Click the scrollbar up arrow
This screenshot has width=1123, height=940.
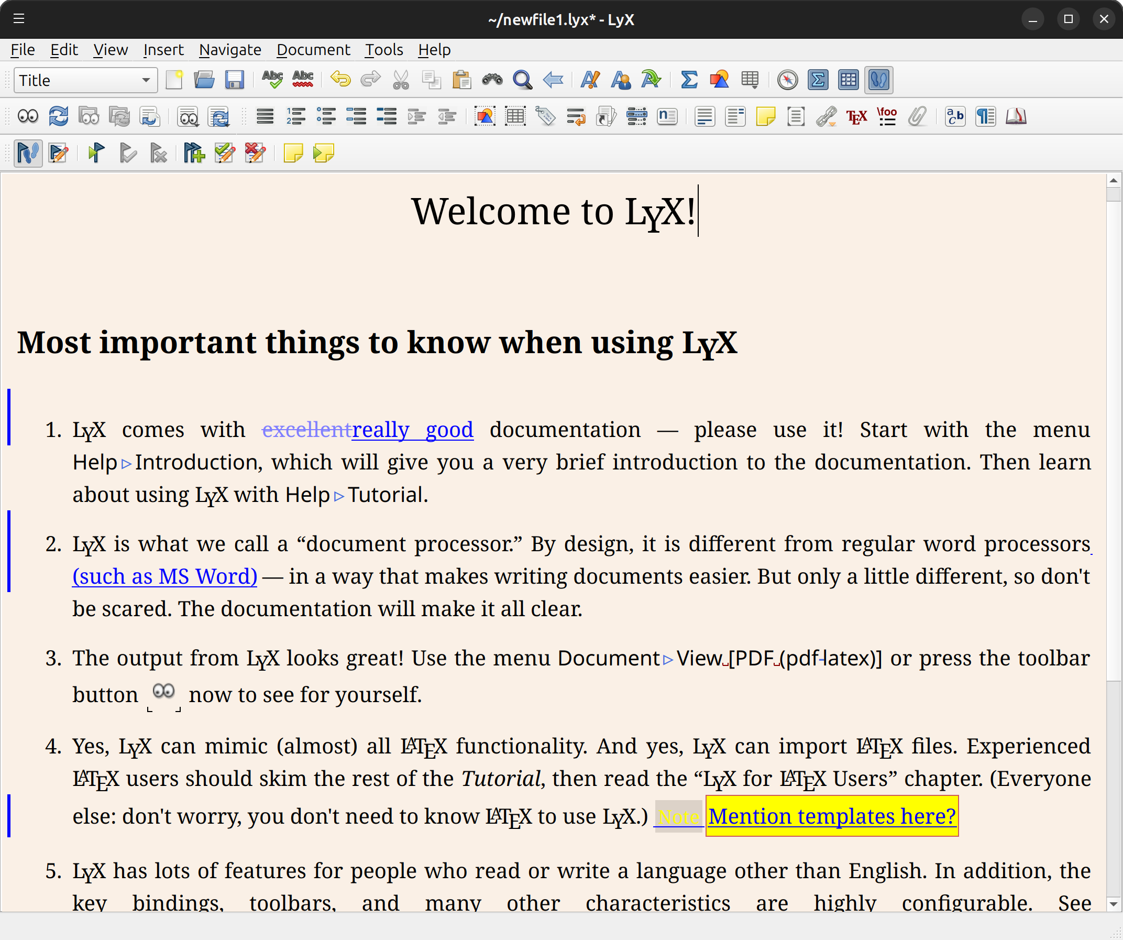coord(1114,180)
